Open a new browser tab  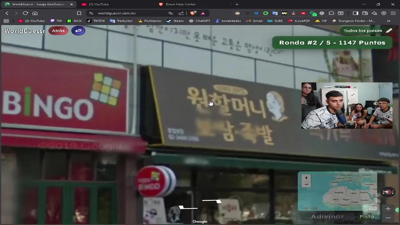(x=237, y=4)
